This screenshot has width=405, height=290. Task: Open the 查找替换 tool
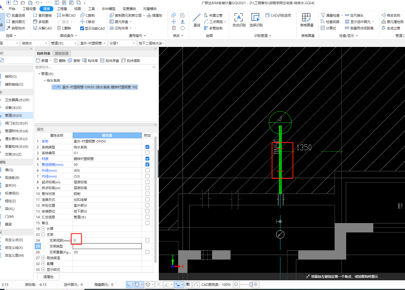tap(43, 15)
